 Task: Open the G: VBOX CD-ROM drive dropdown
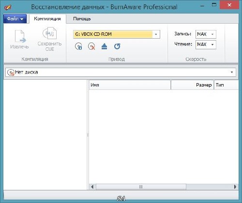pos(117,34)
